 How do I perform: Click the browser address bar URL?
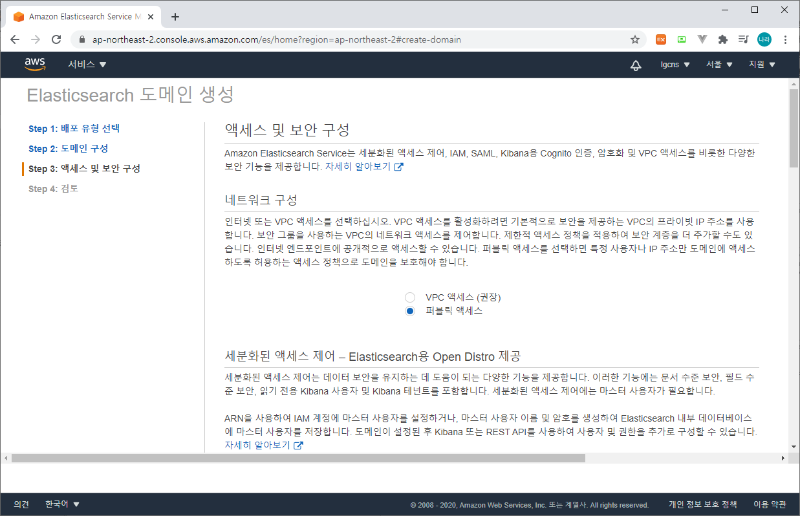(277, 39)
